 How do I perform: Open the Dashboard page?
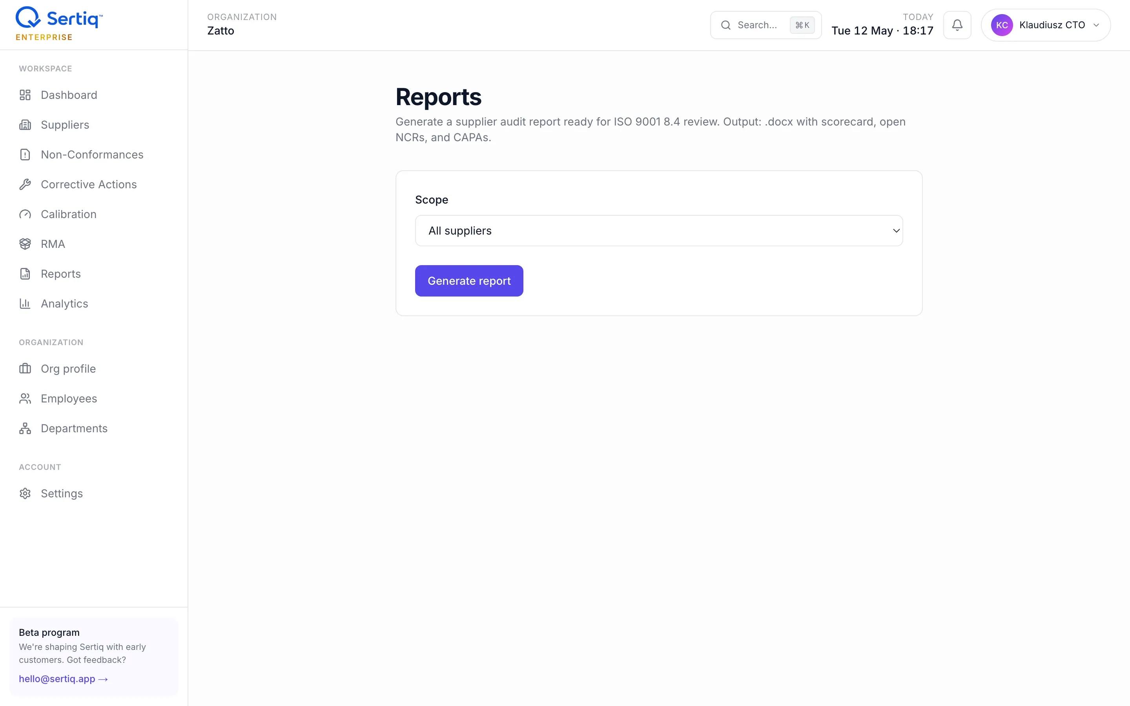(94, 95)
